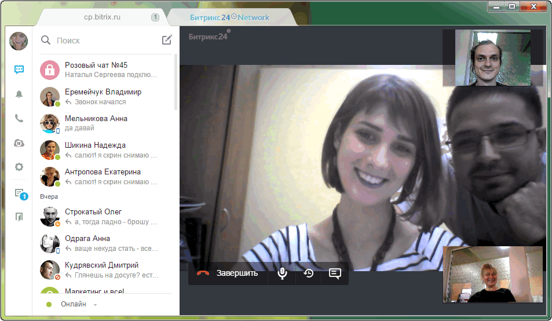Switch to cp.bitrix.ru tab
The width and height of the screenshot is (552, 321).
point(102,17)
